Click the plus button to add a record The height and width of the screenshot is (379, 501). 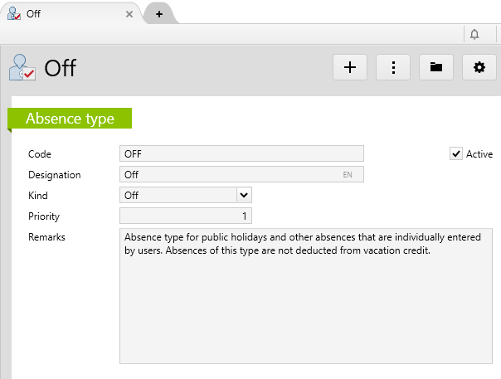(350, 67)
